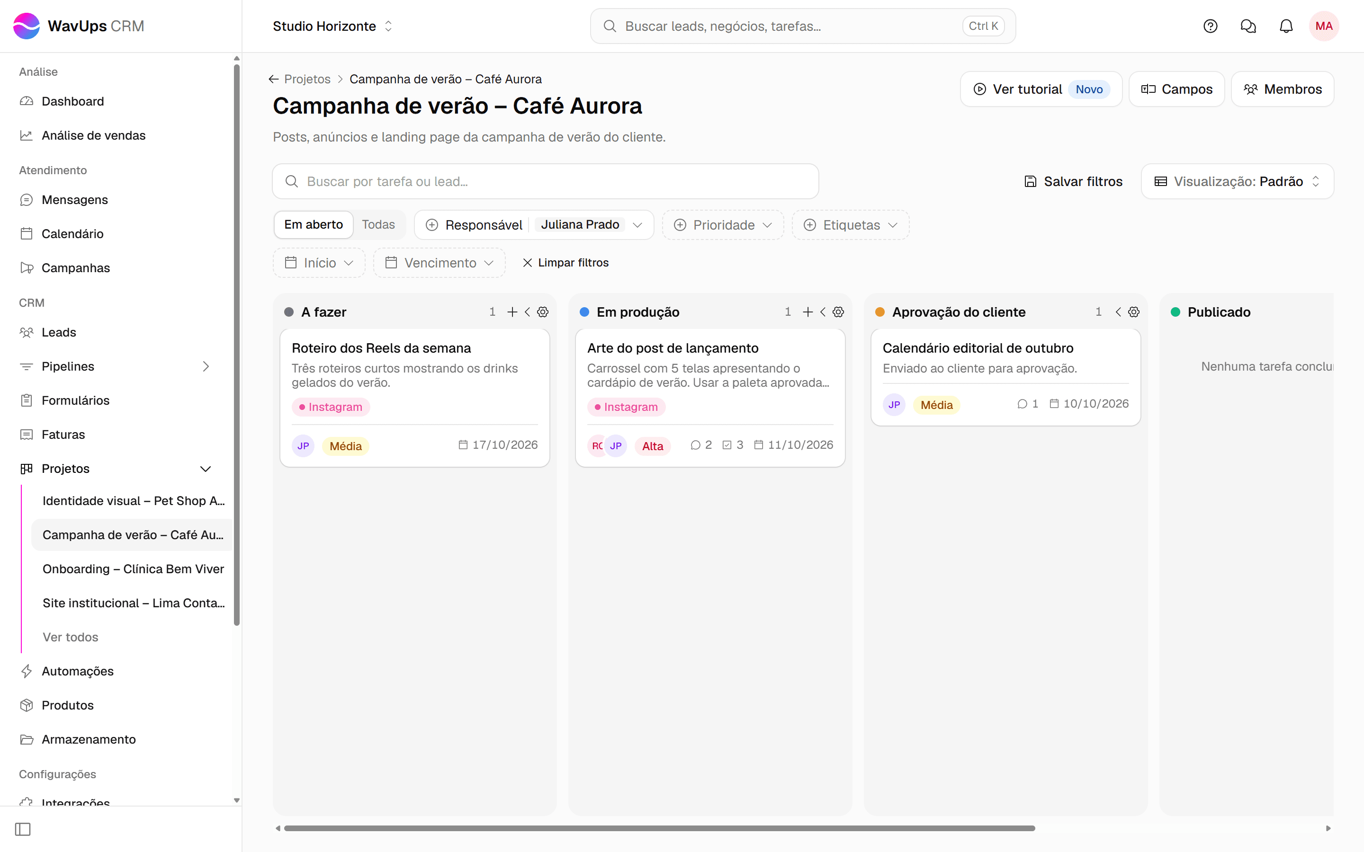1364x852 pixels.
Task: Go to Leads in sidebar
Action: [x=59, y=332]
